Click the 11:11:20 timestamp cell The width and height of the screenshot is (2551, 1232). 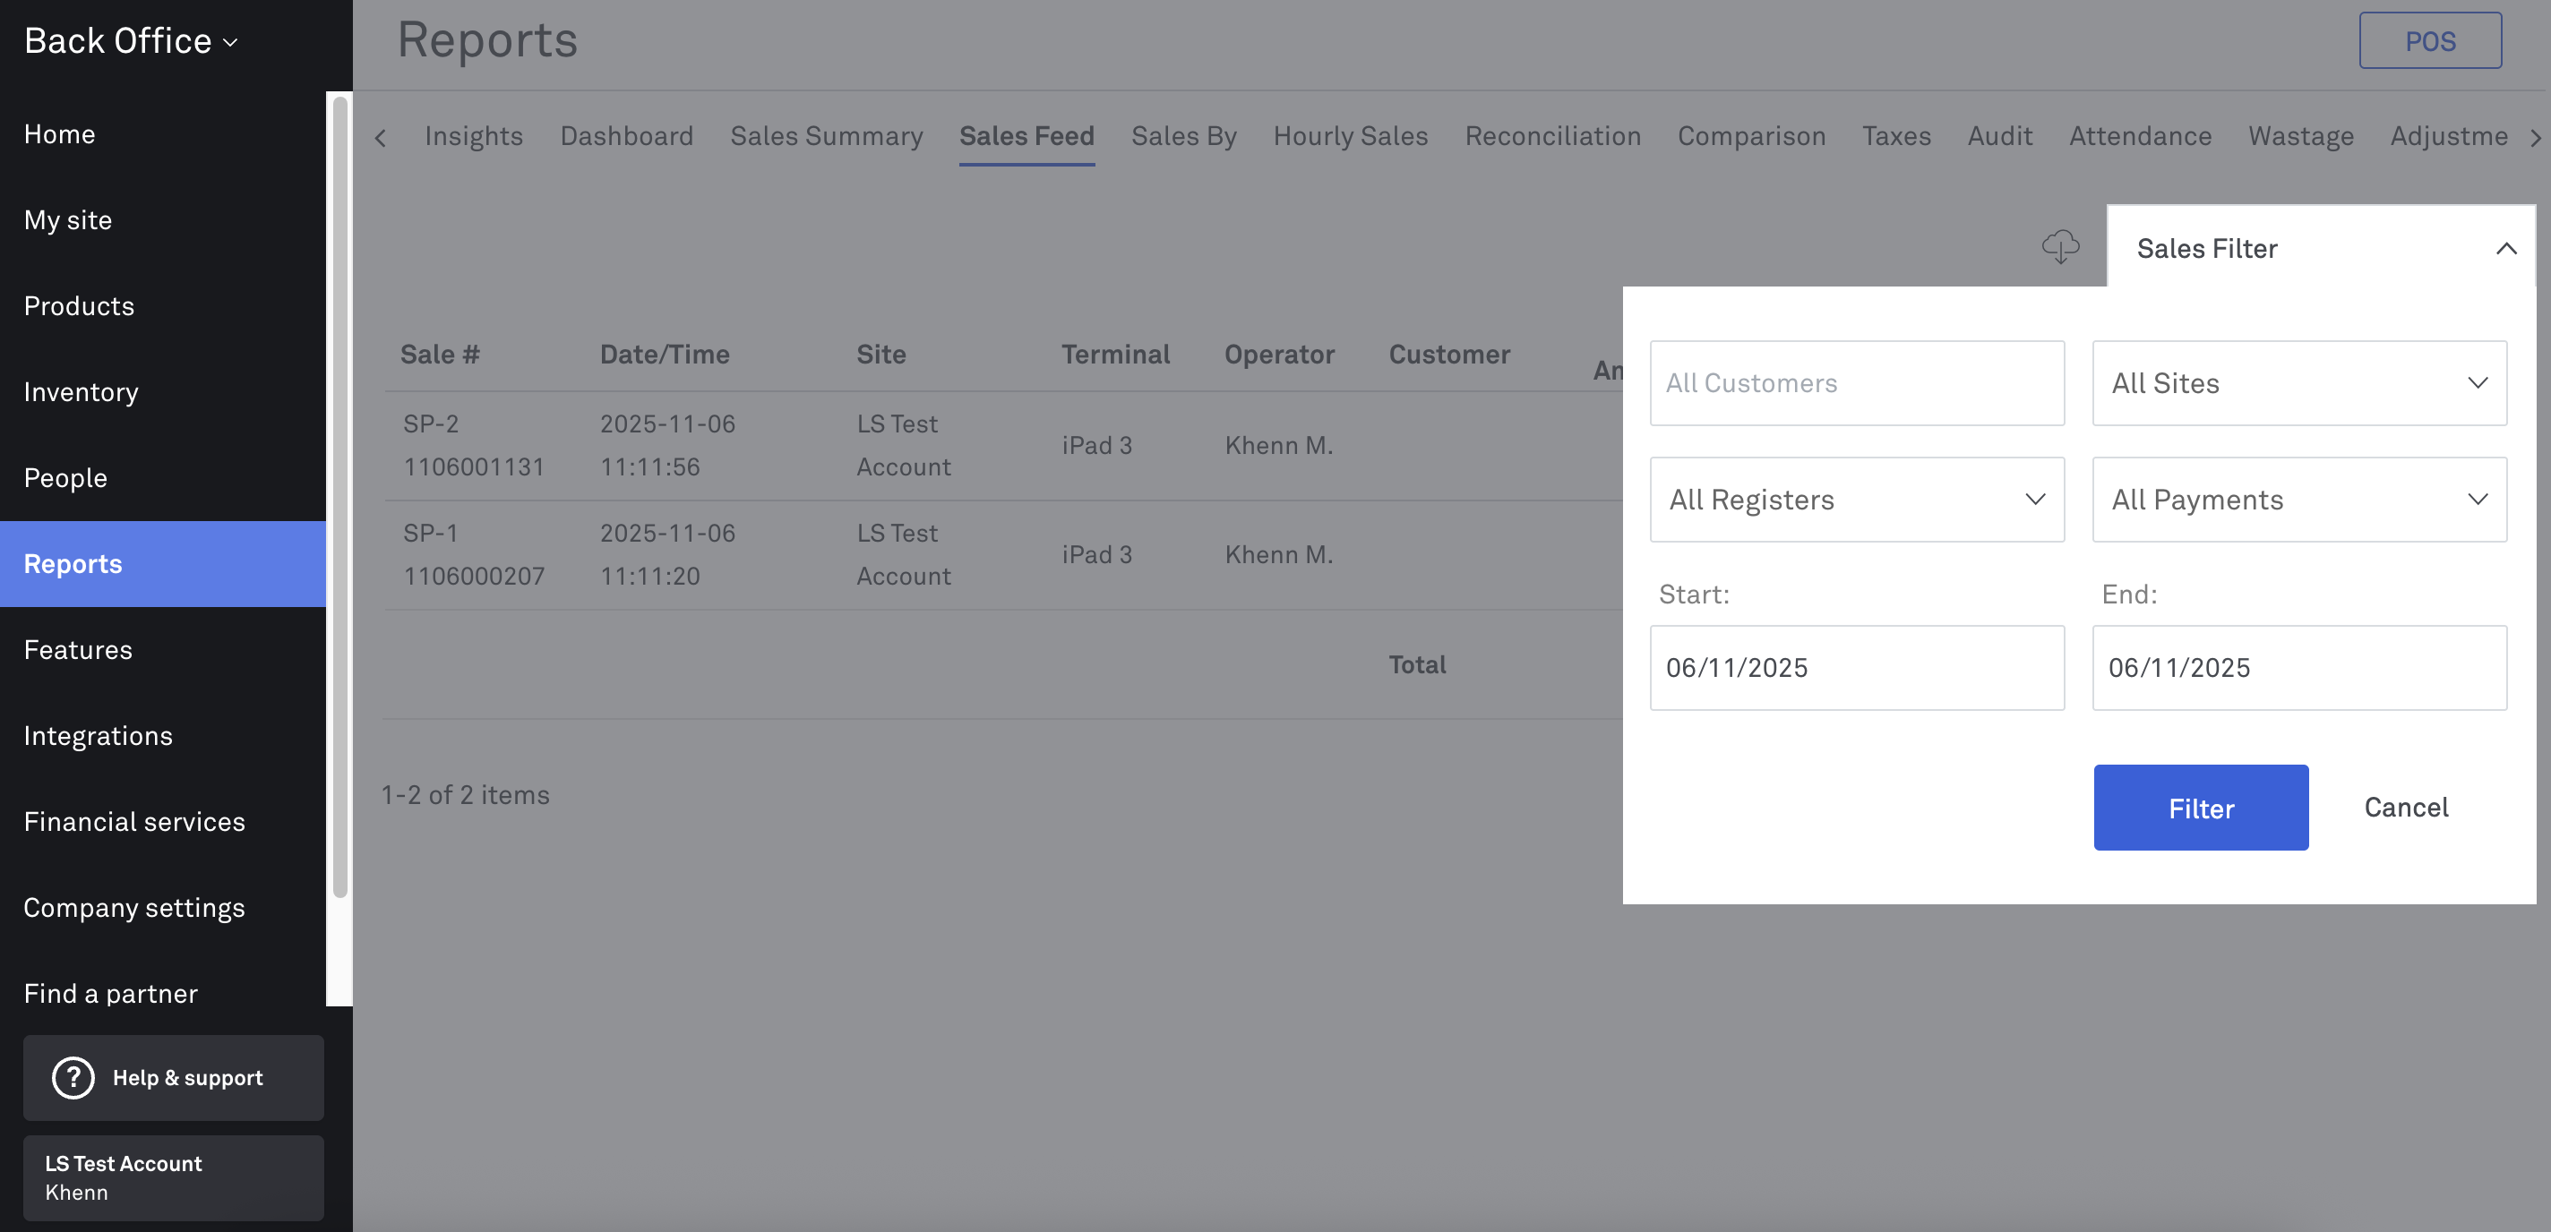coord(649,575)
